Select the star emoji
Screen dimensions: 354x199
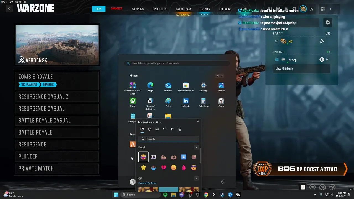click(143, 167)
